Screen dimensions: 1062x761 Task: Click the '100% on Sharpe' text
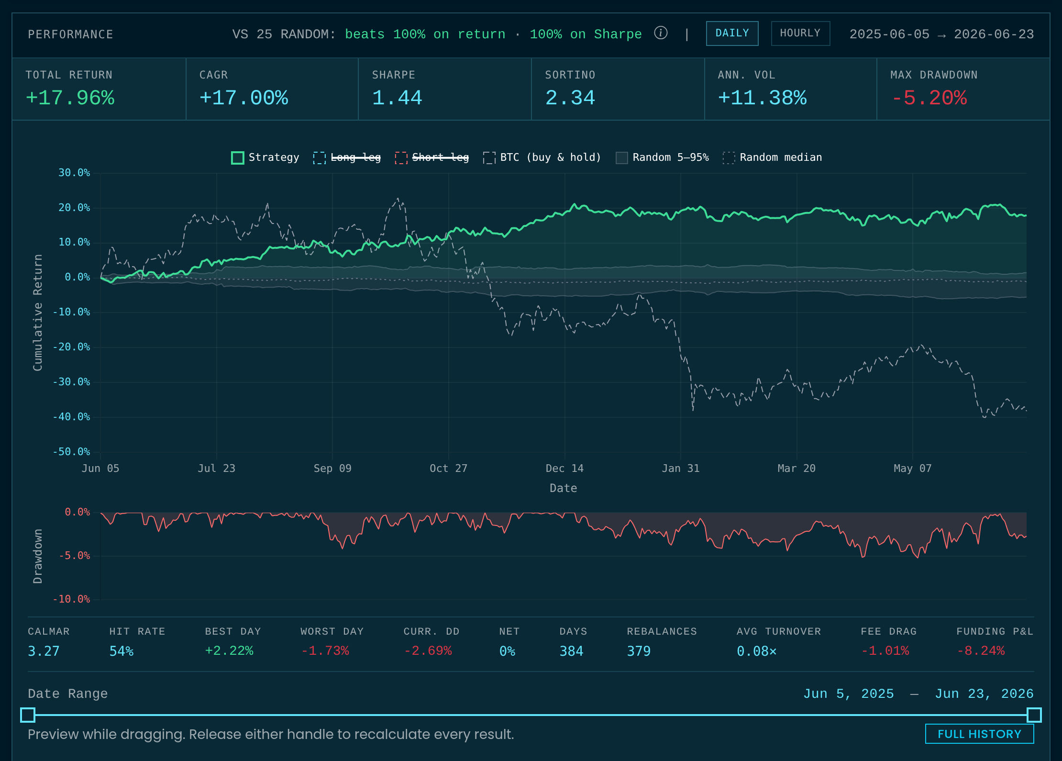pyautogui.click(x=586, y=34)
